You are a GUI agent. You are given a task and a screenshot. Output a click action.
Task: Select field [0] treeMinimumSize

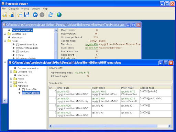coord(26,44)
